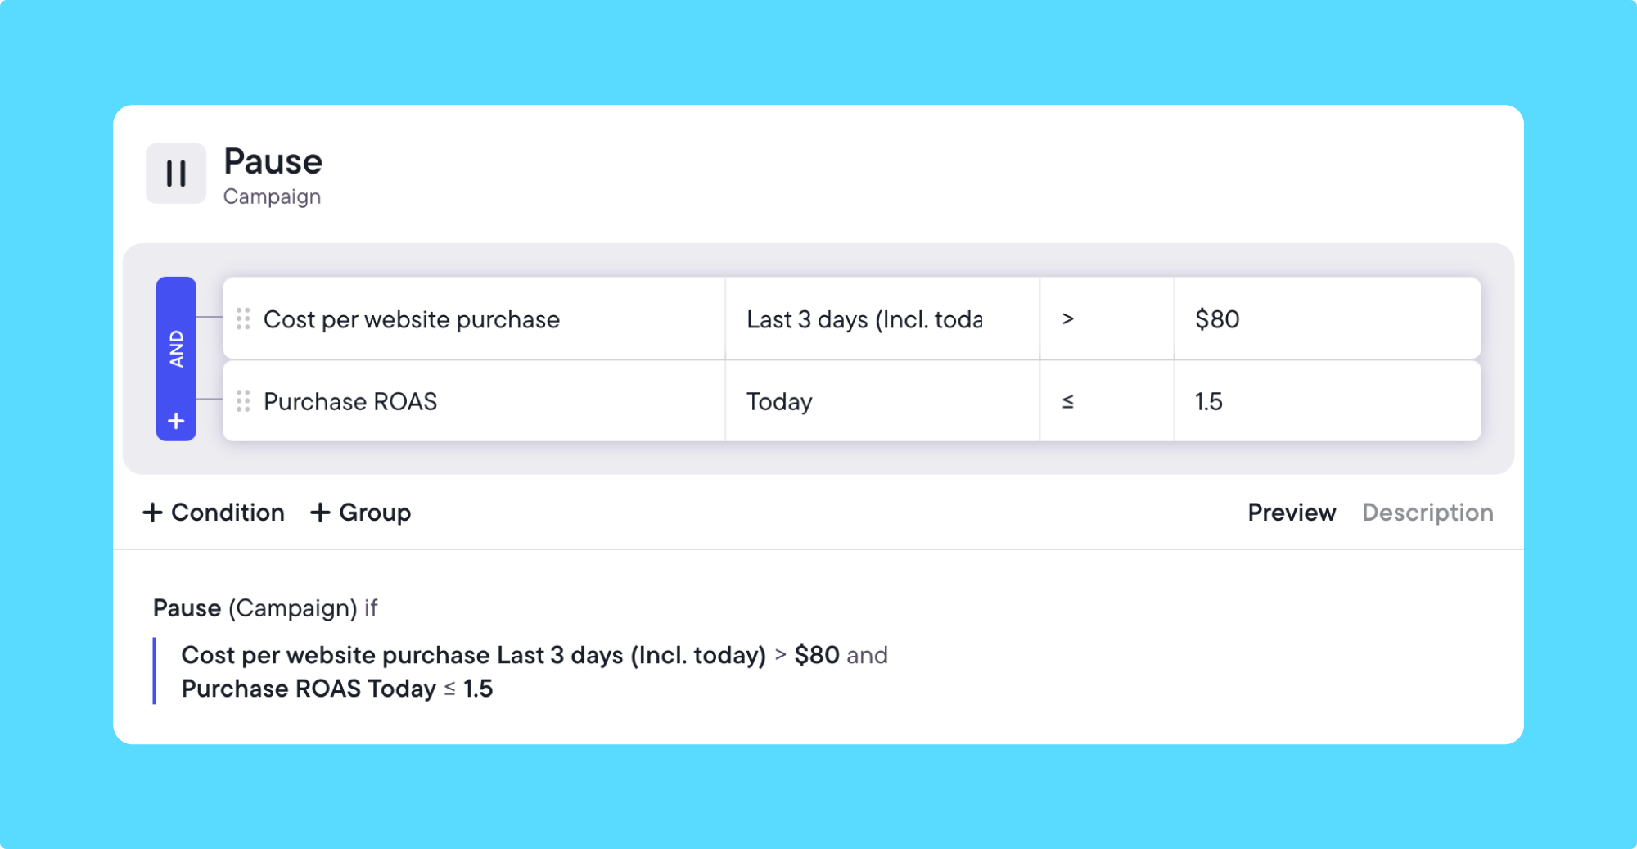Click the plus icon beside Condition
This screenshot has width=1637, height=849.
[x=152, y=513]
